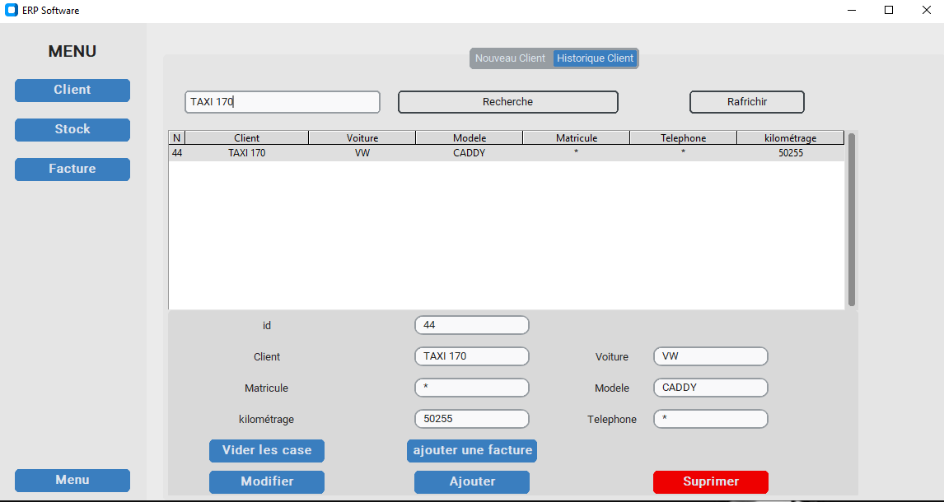The image size is (944, 502).
Task: Click the ERP Software title bar icon
Action: (11, 10)
